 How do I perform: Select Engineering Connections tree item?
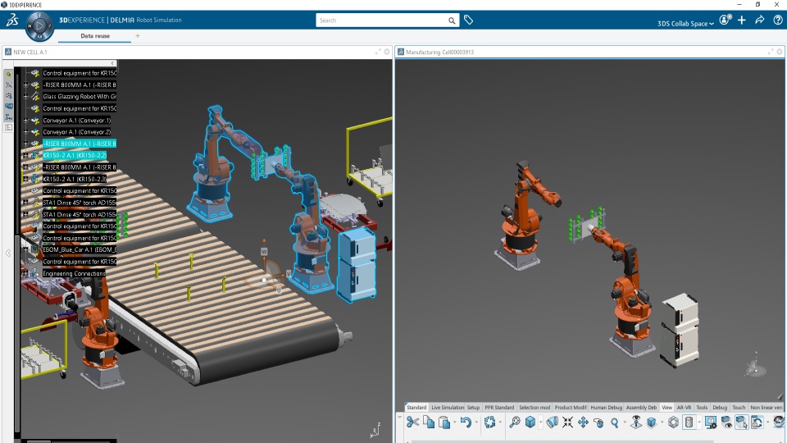click(x=74, y=273)
